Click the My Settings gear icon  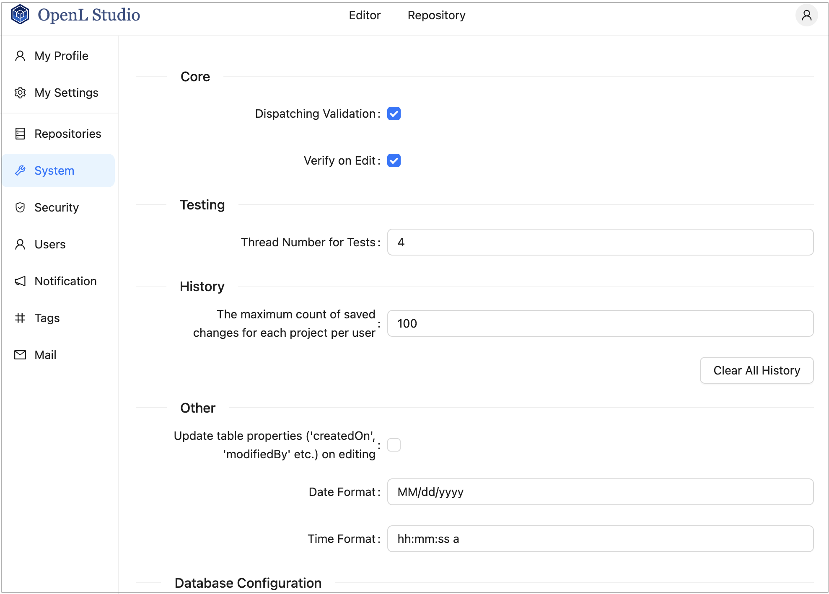click(x=20, y=93)
